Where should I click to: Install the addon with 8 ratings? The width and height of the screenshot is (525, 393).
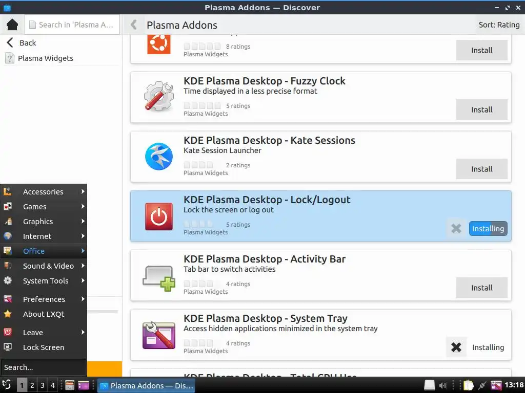[481, 51]
